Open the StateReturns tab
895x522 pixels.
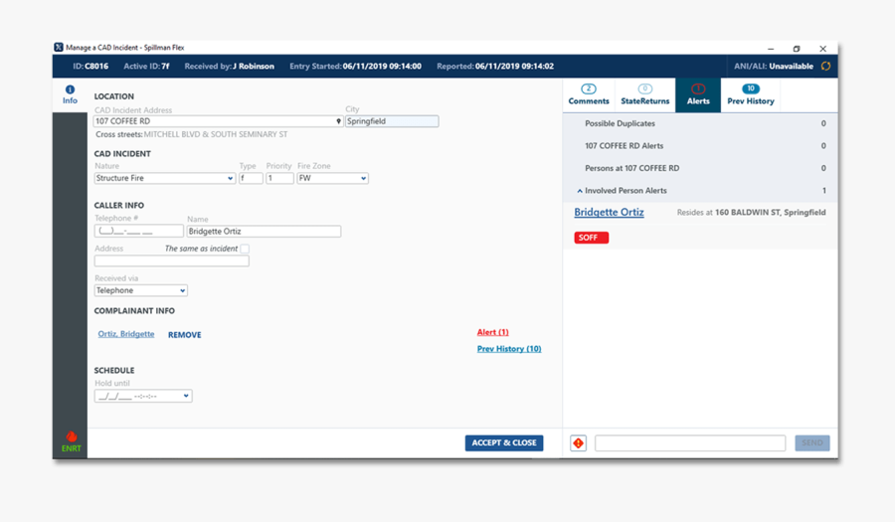pos(644,95)
